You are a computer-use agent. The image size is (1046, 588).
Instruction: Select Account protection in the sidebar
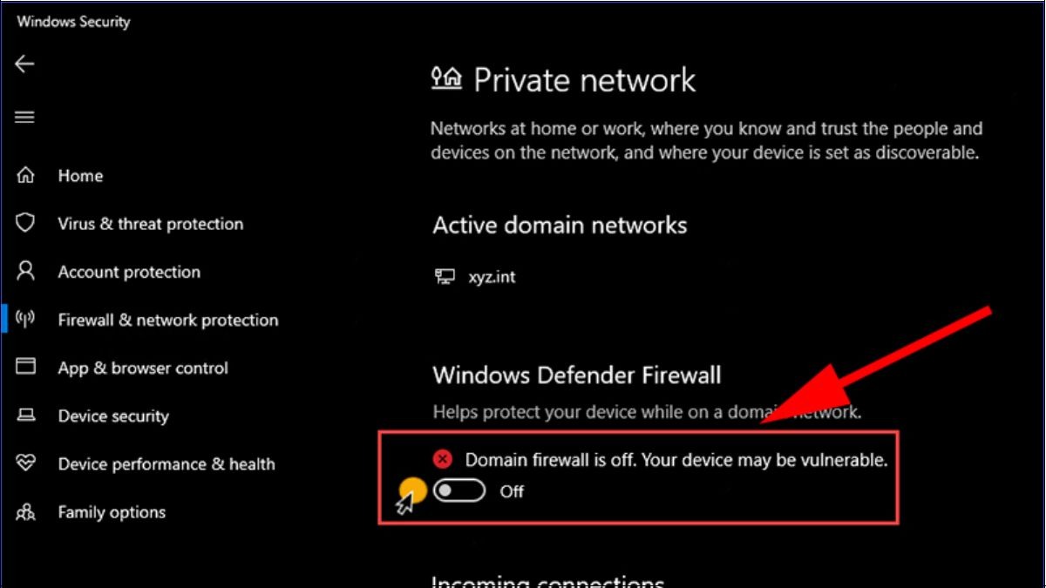(x=129, y=272)
